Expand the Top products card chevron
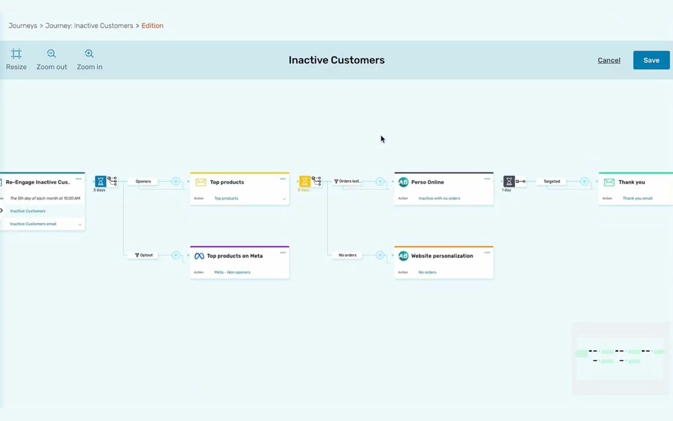673x421 pixels. click(284, 199)
